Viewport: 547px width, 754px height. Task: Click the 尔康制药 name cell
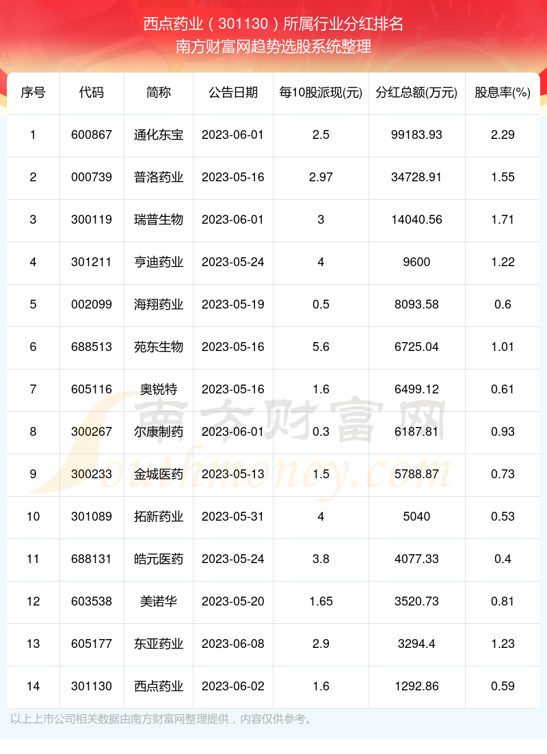coord(159,432)
